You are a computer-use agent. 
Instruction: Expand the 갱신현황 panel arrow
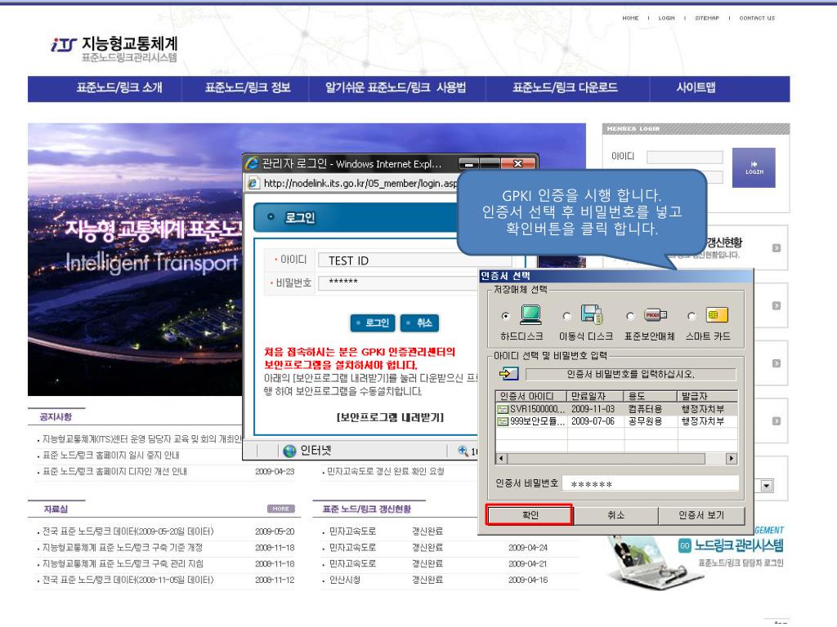click(x=777, y=245)
